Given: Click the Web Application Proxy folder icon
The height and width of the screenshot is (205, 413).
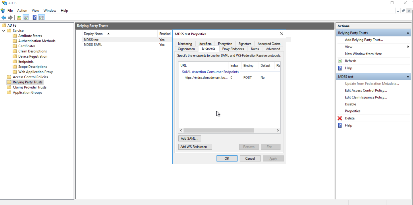Looking at the screenshot, I should pyautogui.click(x=15, y=72).
